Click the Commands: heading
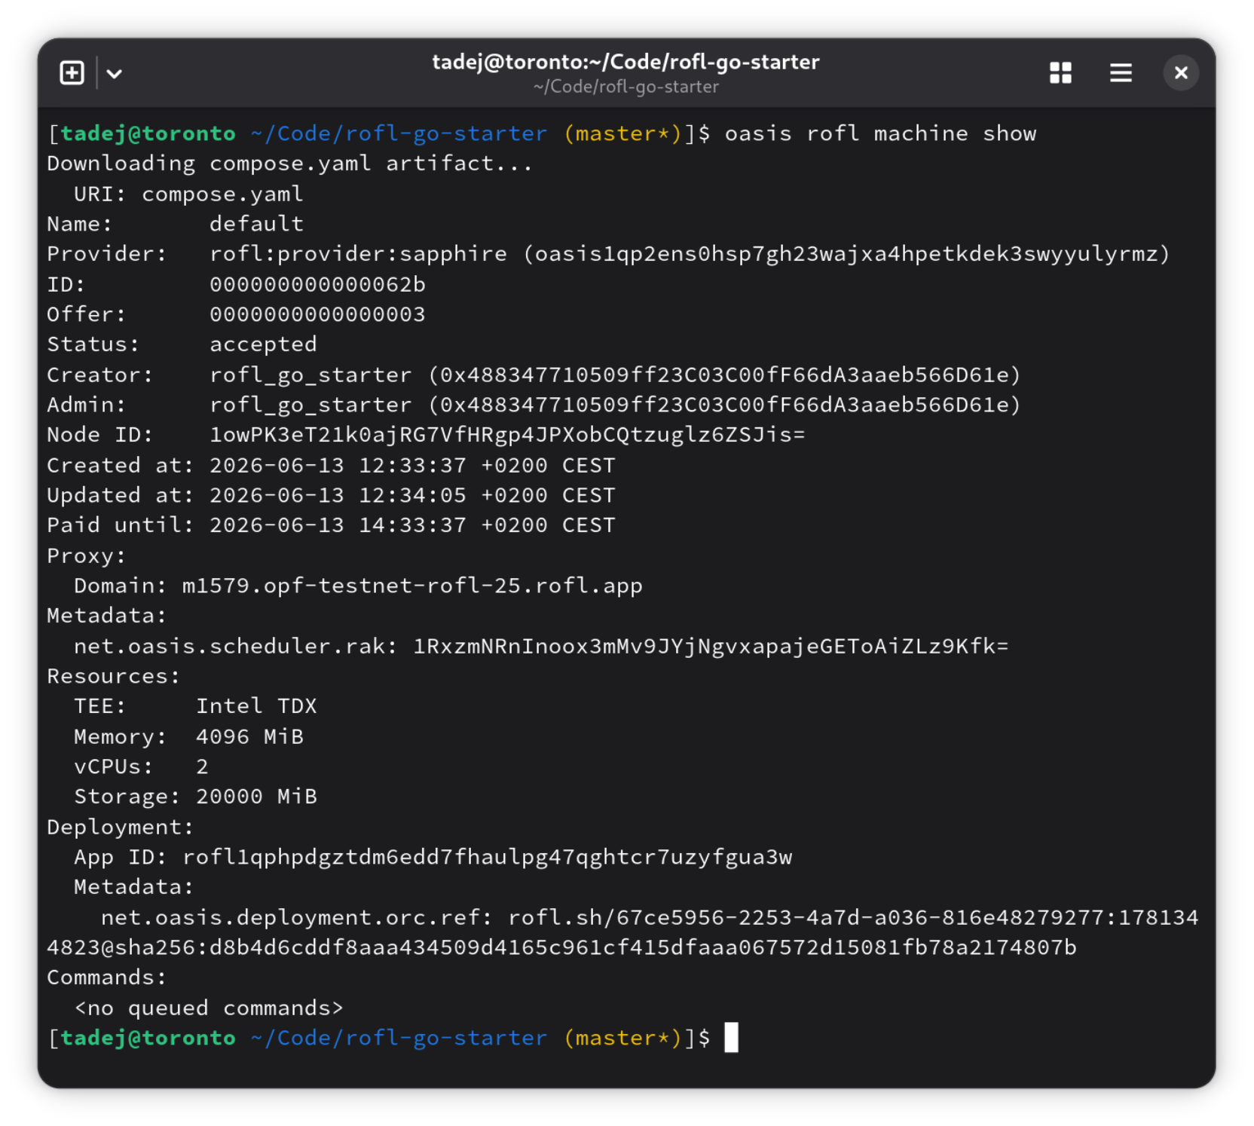The image size is (1254, 1126). click(x=107, y=978)
